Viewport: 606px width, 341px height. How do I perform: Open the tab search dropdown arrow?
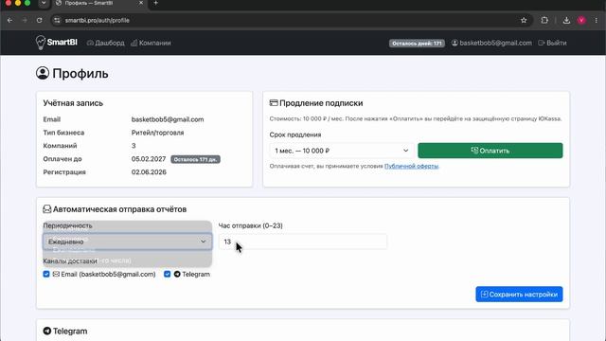coord(44,3)
